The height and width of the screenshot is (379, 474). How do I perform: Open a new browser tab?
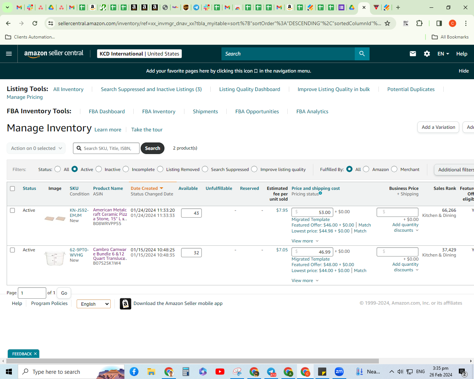coord(398,7)
